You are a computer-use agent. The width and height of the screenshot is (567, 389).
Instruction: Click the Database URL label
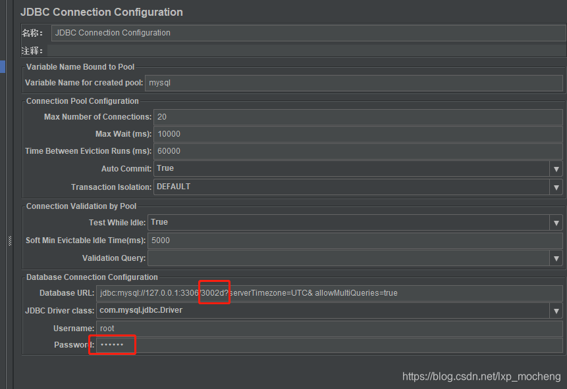pos(67,293)
